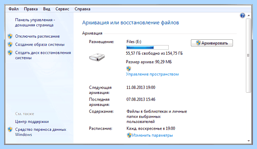Viewport: 257px width, 149px height.
Task: Click text Размер архива: 90,29 МБ
Action: 149,62
